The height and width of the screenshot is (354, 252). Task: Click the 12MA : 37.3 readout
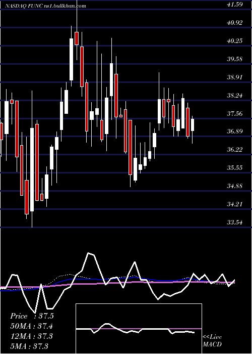pos(32,336)
